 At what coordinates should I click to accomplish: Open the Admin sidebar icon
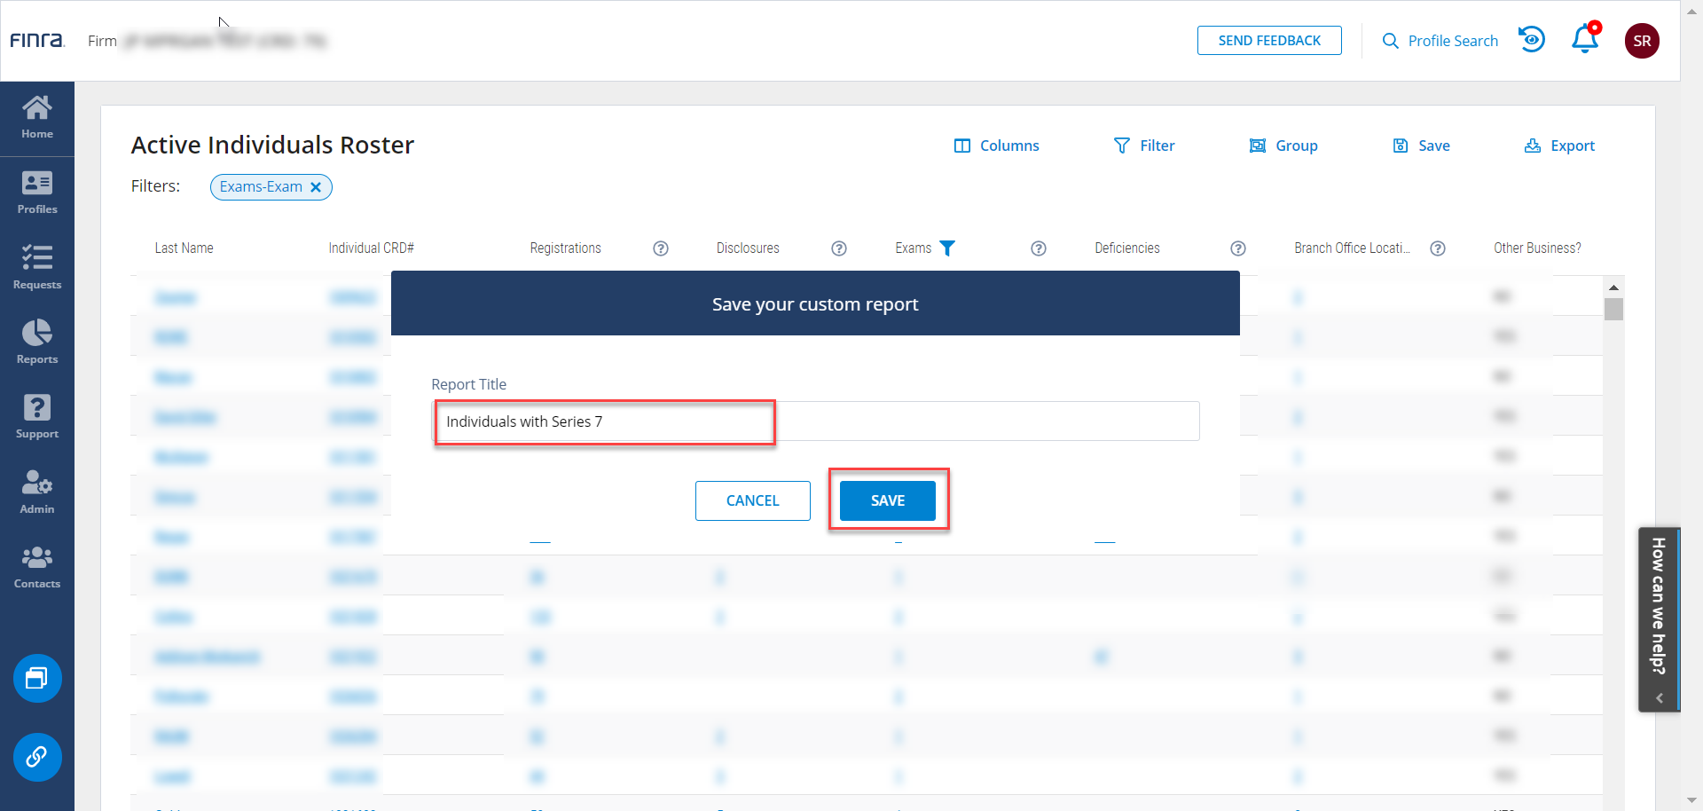pos(37,492)
